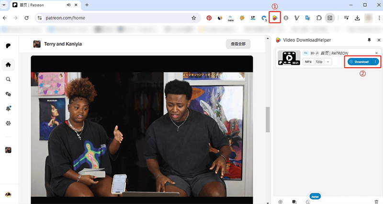
Task: Click the translate extension icon
Action: [x=308, y=18]
